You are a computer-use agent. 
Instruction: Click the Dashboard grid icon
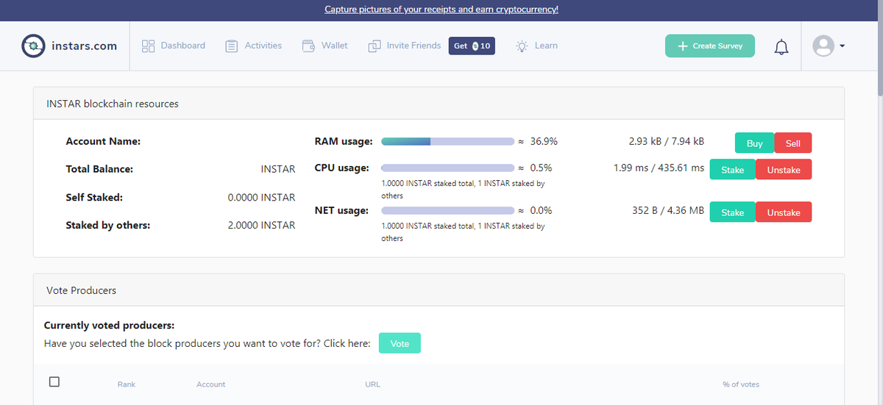(x=148, y=46)
